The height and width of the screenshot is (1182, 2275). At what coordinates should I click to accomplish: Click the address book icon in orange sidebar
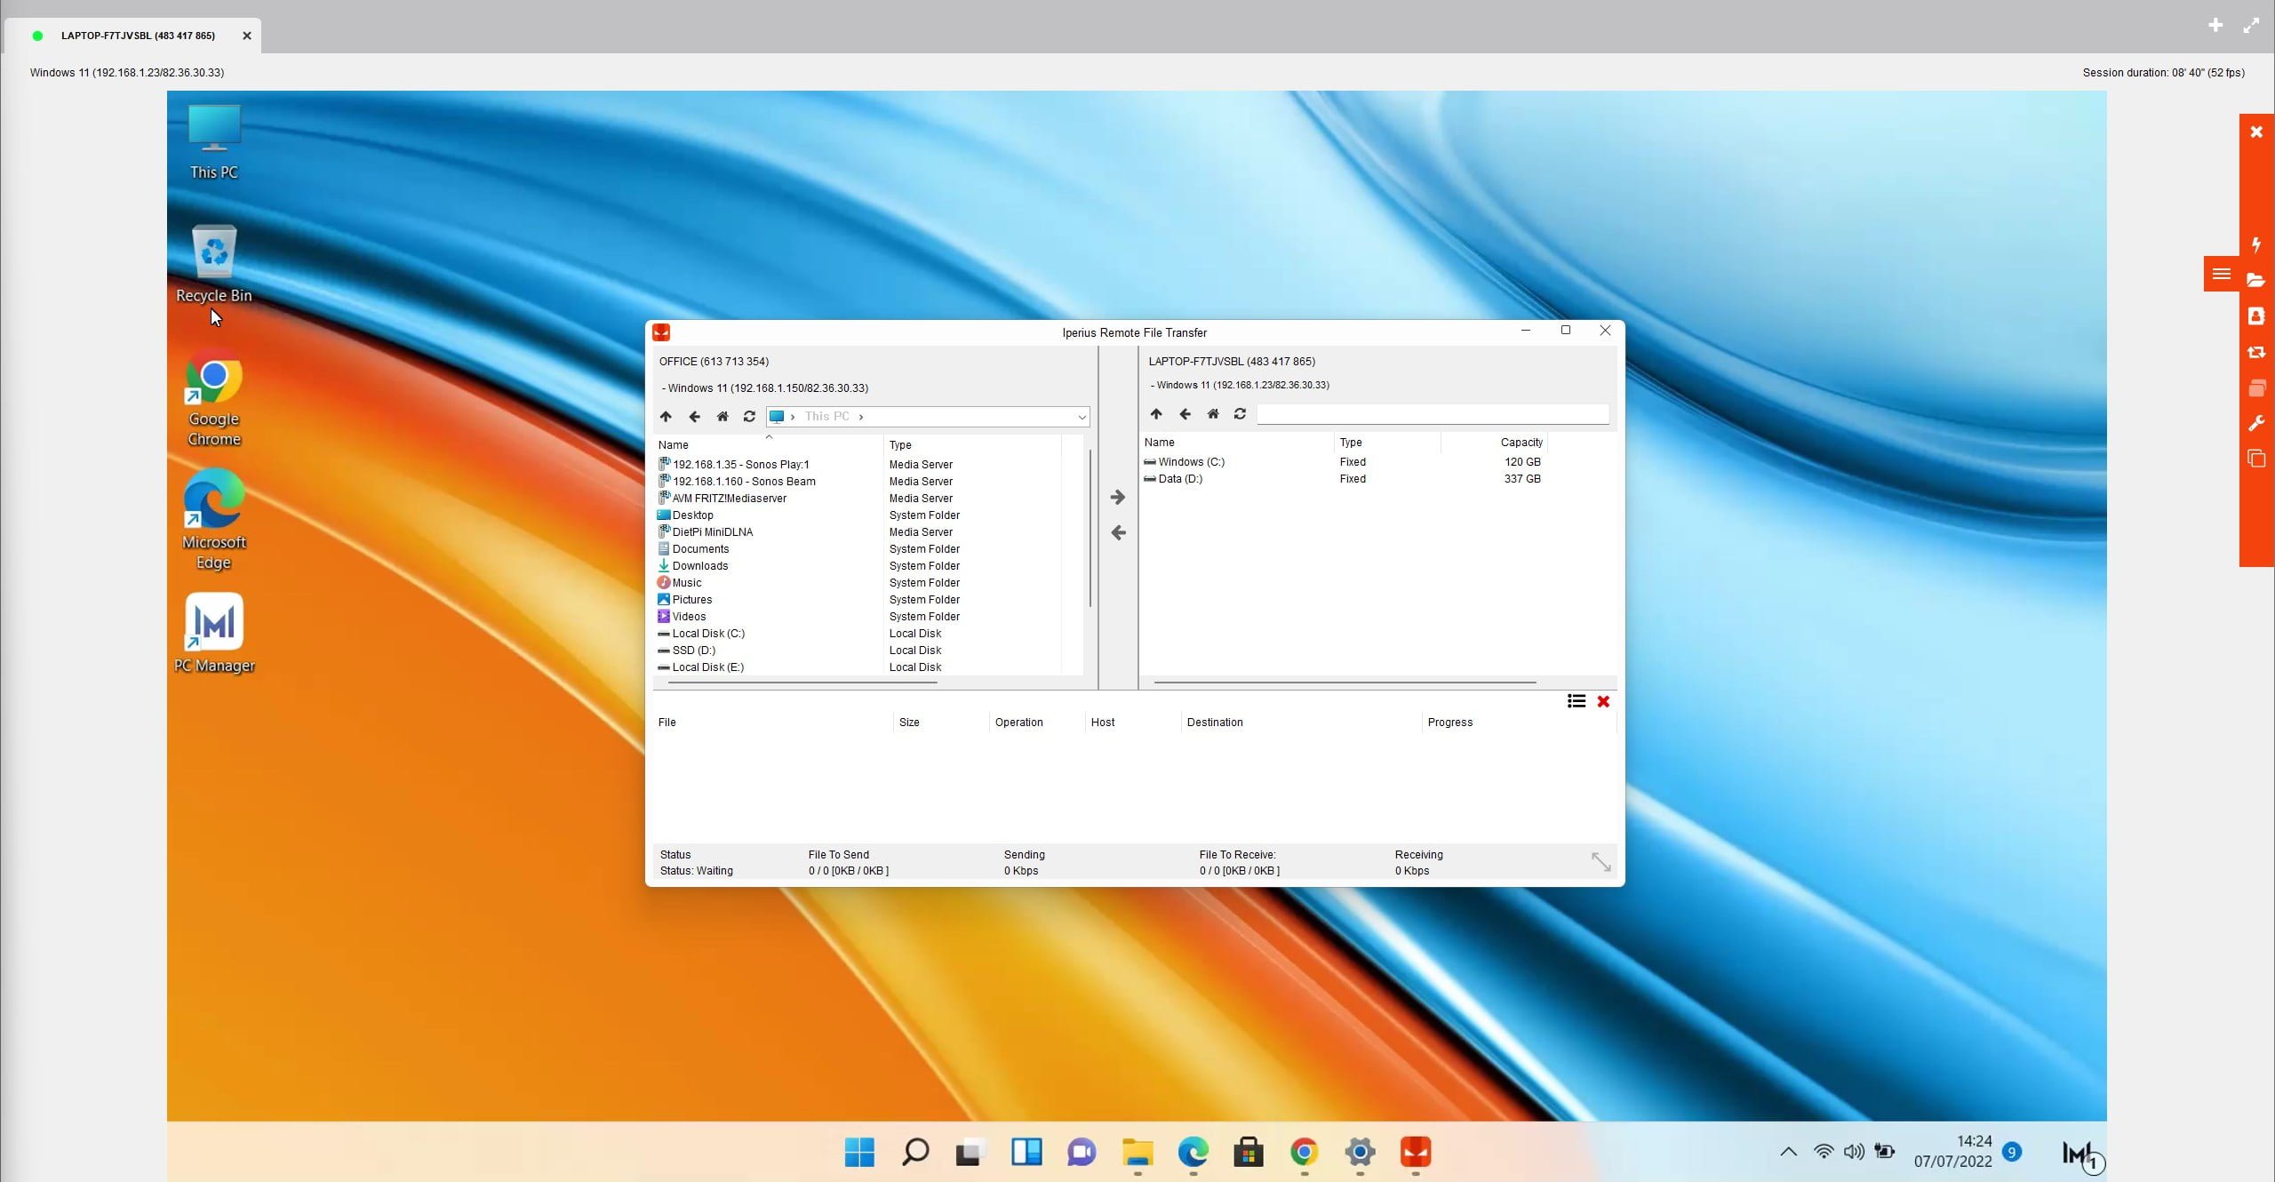[2255, 316]
